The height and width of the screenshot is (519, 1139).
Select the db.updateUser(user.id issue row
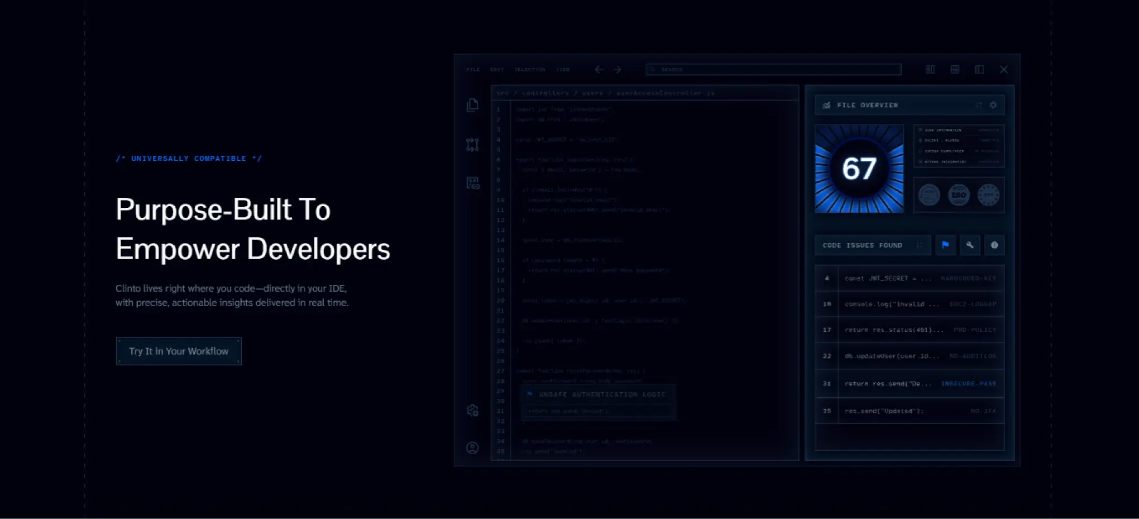[x=910, y=356]
